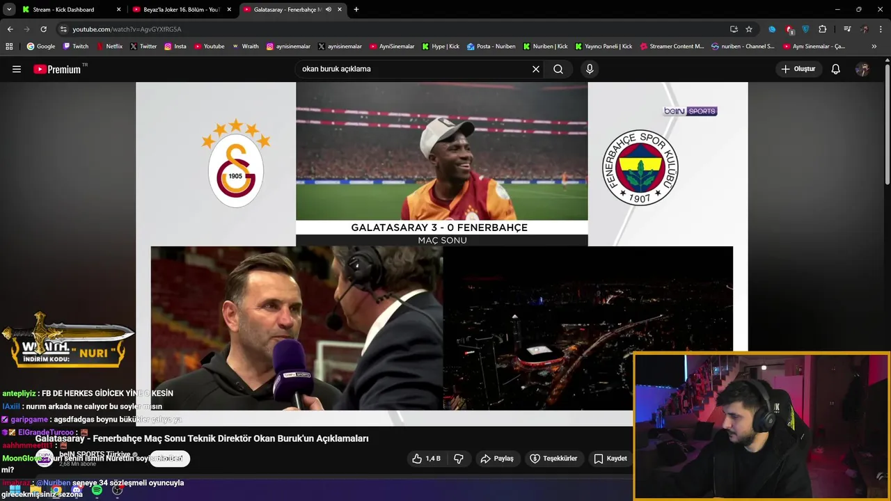891x501 pixels.
Task: Like the video showing 1,4 B
Action: coord(427,459)
